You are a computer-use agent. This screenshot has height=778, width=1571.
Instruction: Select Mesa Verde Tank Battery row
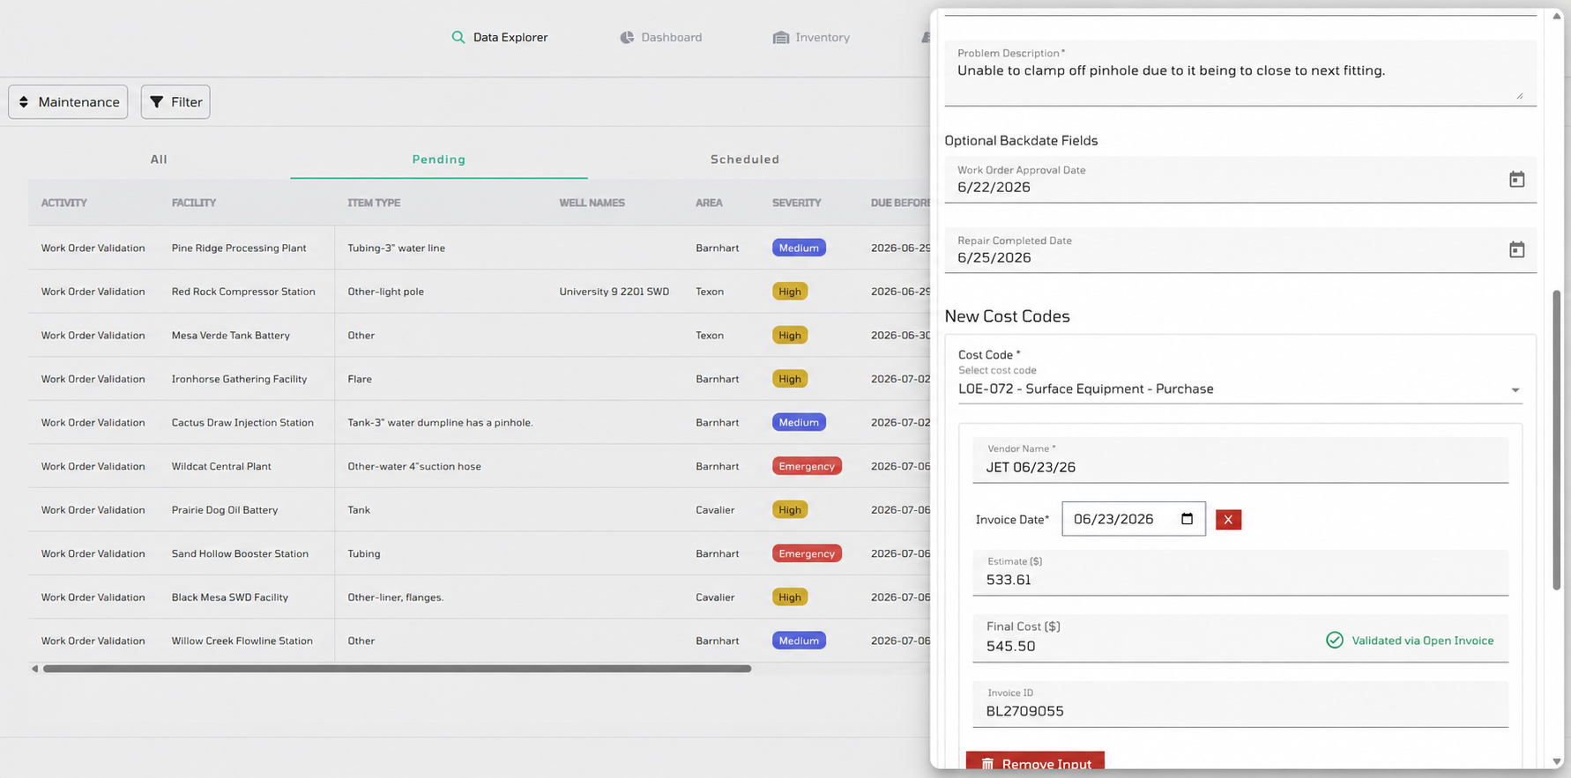click(480, 335)
